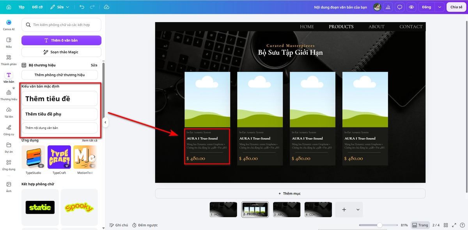The width and height of the screenshot is (468, 230).
Task: Open the Ứng dụng apps panel
Action: pos(9,165)
